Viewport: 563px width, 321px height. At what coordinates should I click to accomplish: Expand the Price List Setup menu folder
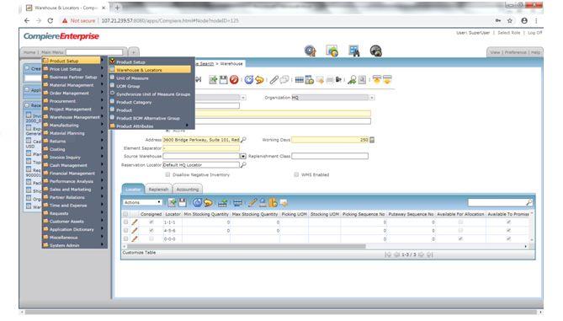point(74,69)
